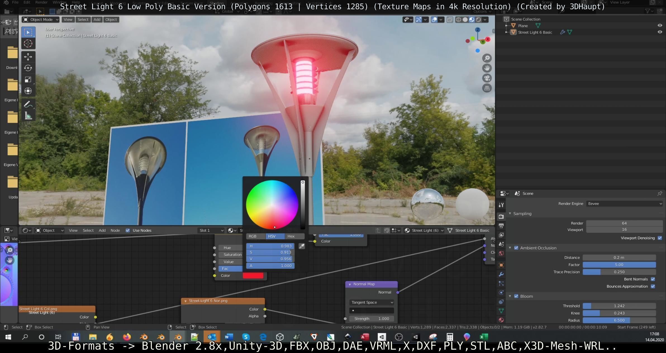
Task: Open the Render Engine Eevee dropdown
Action: coord(624,204)
